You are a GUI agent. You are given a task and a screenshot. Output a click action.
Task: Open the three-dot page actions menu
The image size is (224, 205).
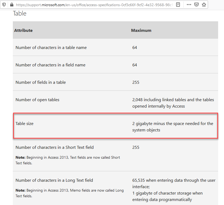[189, 5]
